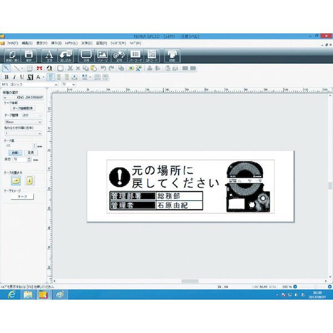Select horizontal tape orientation arrow button
333x333 pixels.
pos(15,180)
